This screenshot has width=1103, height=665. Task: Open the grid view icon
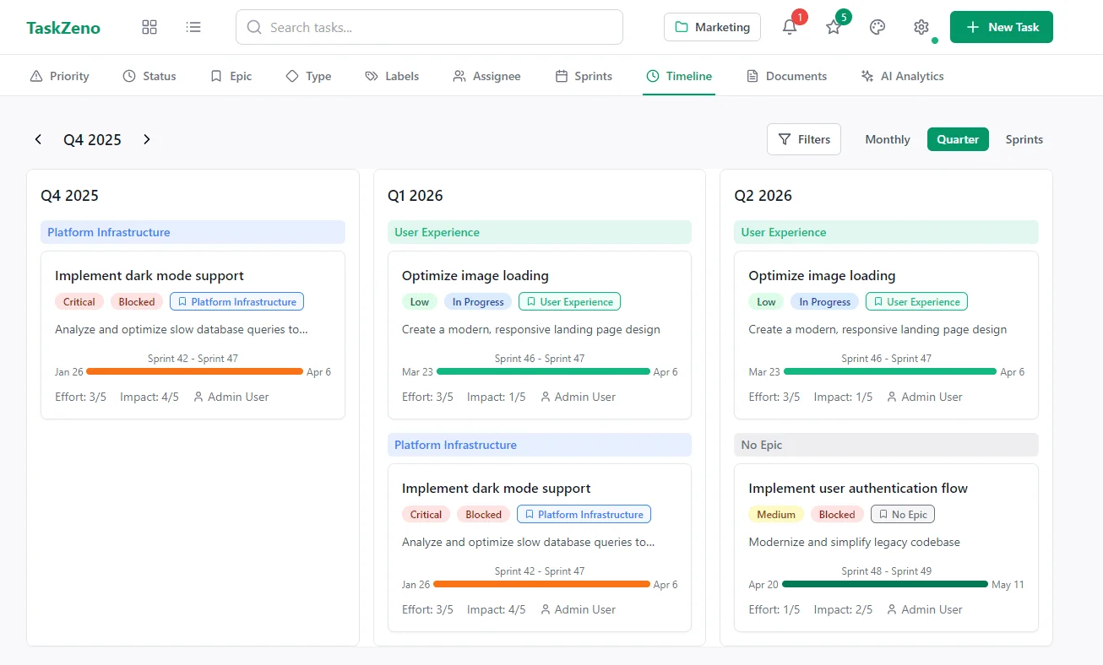point(149,27)
